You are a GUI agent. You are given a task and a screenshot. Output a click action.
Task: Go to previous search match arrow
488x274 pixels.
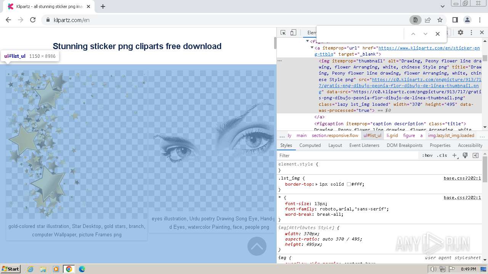click(413, 34)
